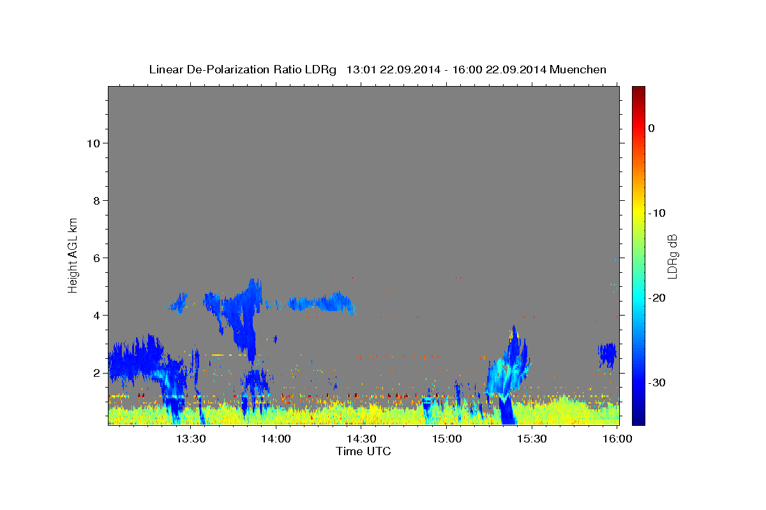
Task: Click the height tick label 8
Action: click(x=96, y=200)
